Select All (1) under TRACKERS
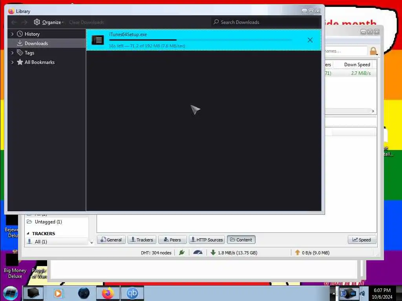 [41, 241]
